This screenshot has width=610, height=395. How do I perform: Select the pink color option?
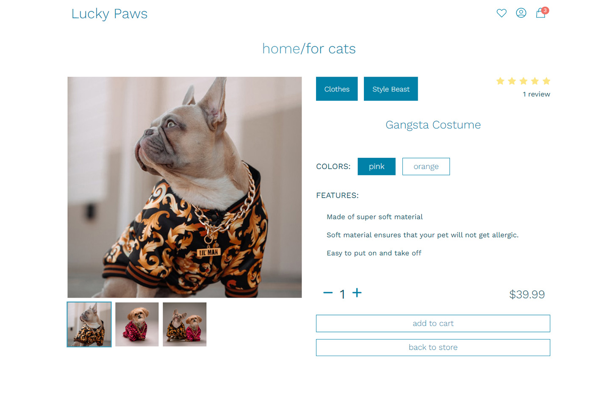click(x=377, y=166)
